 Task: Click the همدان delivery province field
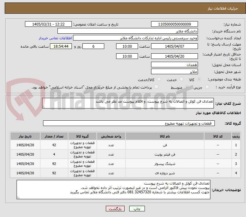(175, 65)
